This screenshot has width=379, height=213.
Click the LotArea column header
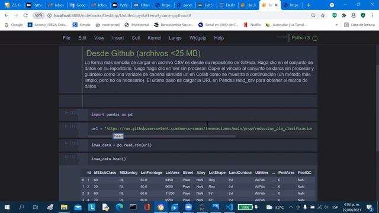tap(172, 173)
